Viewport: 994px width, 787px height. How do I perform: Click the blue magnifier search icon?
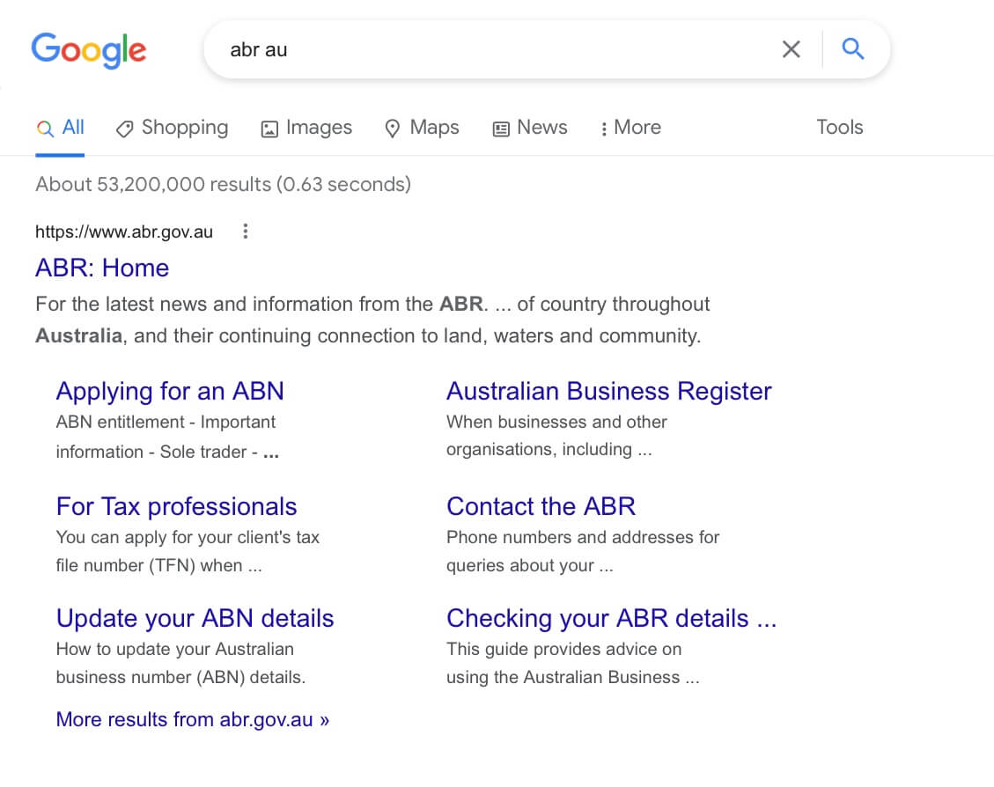[852, 48]
